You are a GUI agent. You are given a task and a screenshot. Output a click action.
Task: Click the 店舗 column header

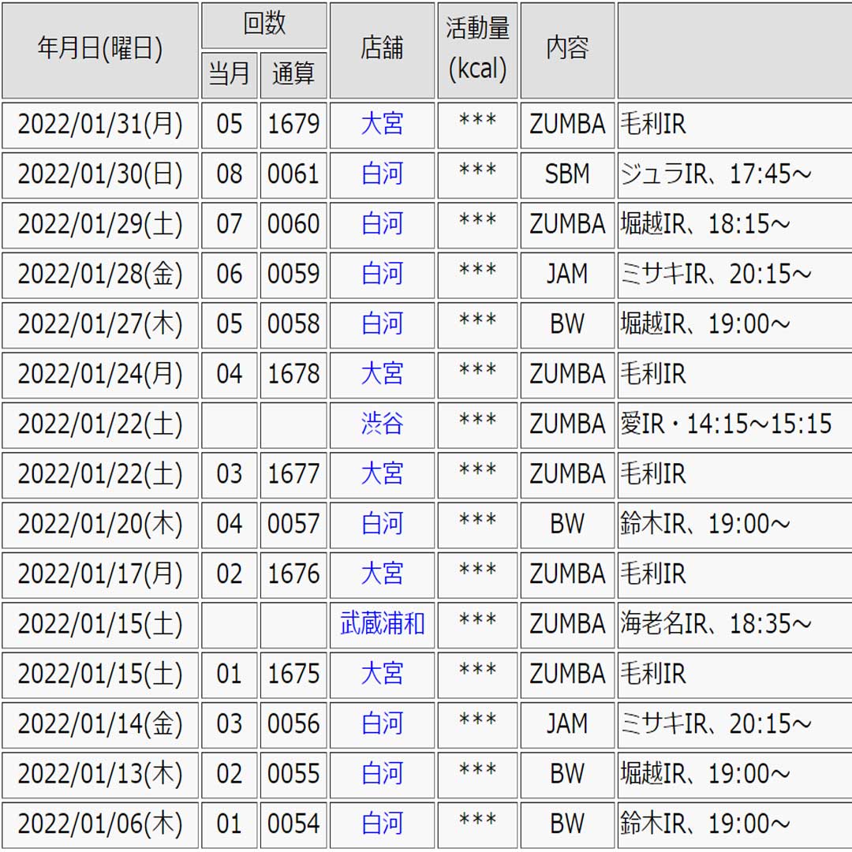coord(382,50)
